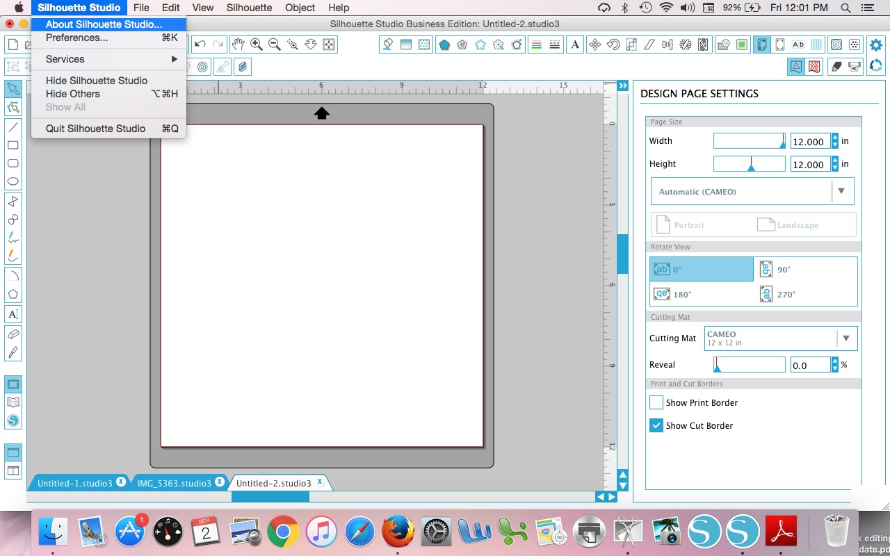The width and height of the screenshot is (890, 556).
Task: Select the Text tool in left toolbar
Action: pos(13,313)
